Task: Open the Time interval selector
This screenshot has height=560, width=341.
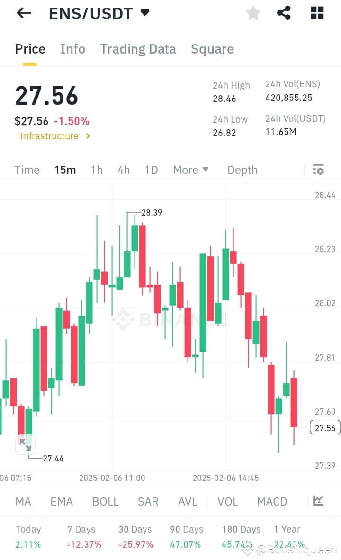Action: click(x=27, y=170)
